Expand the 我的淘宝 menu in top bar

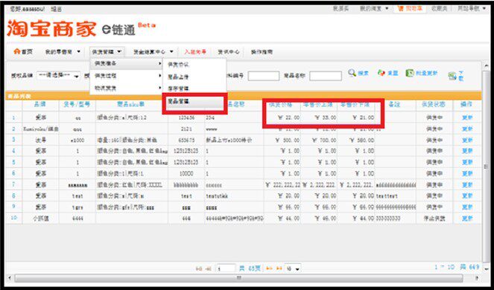click(x=374, y=8)
